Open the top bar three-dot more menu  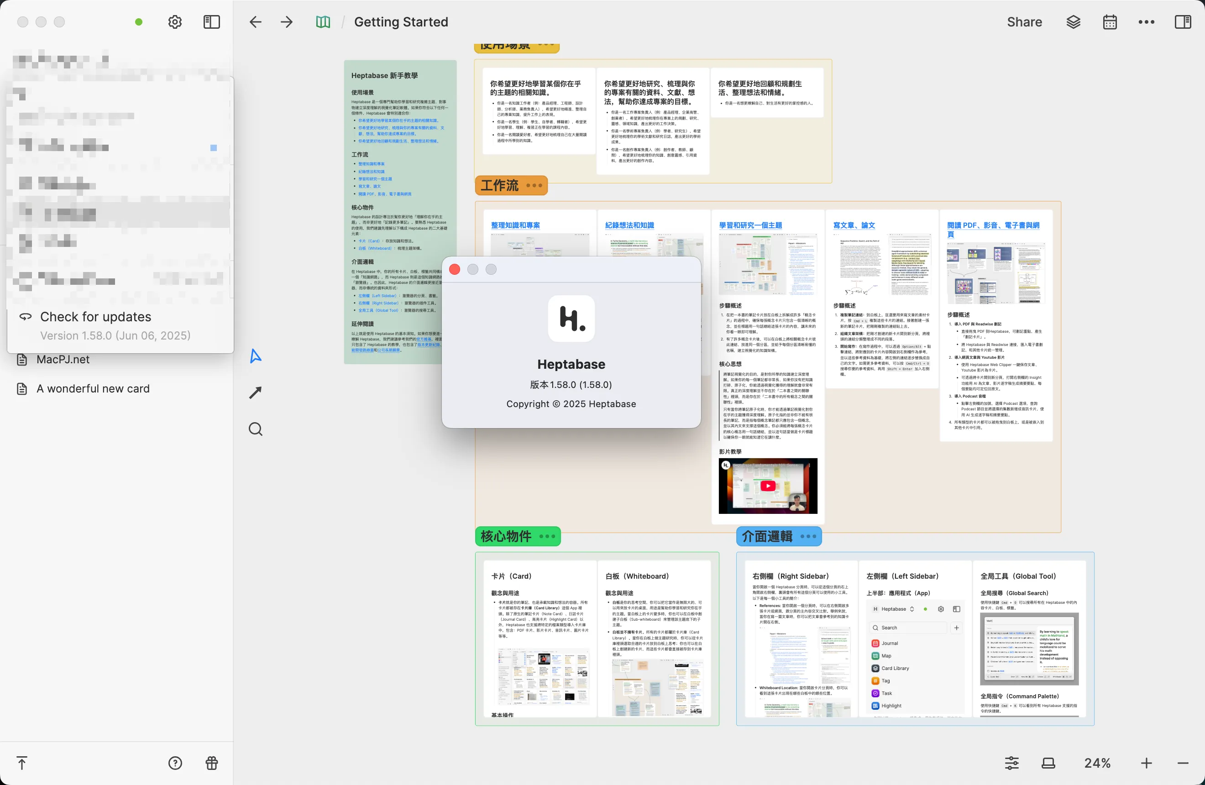pyautogui.click(x=1146, y=22)
